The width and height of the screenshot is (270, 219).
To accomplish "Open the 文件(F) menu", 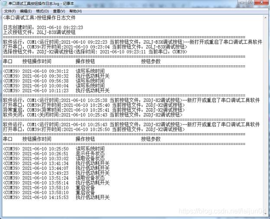I will coord(10,11).
